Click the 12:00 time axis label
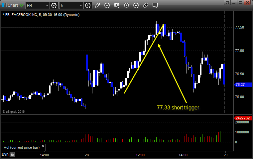 [140, 155]
